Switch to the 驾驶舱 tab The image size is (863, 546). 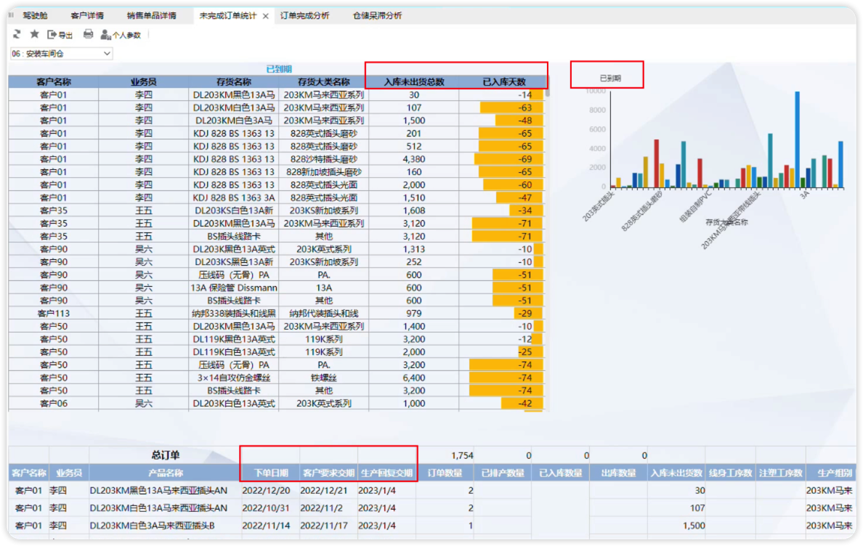35,15
